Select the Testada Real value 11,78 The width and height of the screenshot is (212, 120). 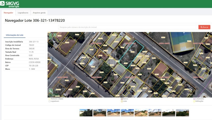point(31,52)
